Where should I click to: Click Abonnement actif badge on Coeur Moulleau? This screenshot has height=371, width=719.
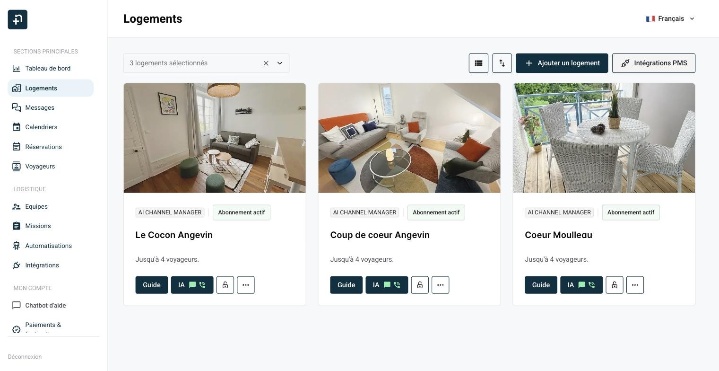coord(631,212)
